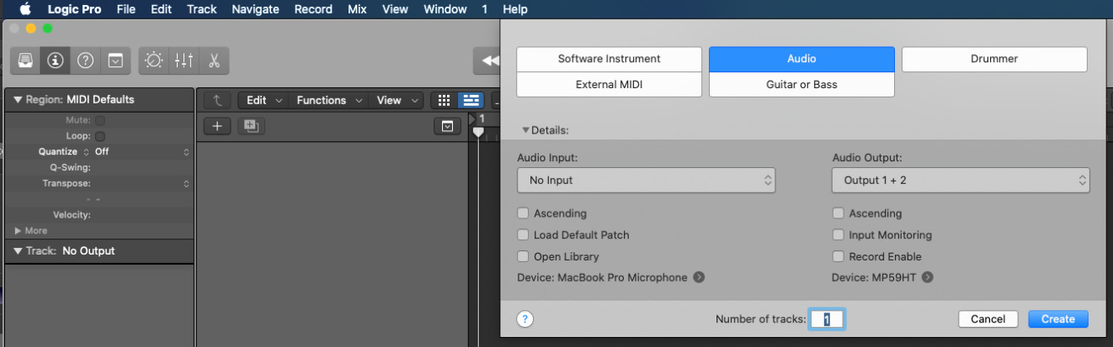Image resolution: width=1113 pixels, height=347 pixels.
Task: Enable Input Monitoring checkbox
Action: pyautogui.click(x=838, y=235)
